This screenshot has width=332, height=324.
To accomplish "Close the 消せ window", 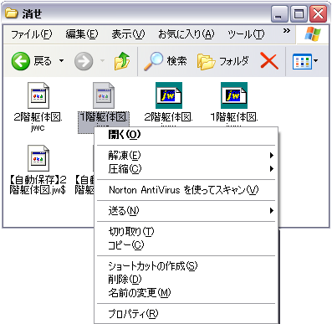I will 318,14.
